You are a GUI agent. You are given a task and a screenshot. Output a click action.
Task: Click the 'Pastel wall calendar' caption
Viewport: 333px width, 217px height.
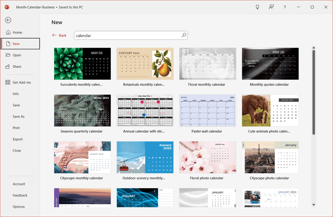click(207, 131)
